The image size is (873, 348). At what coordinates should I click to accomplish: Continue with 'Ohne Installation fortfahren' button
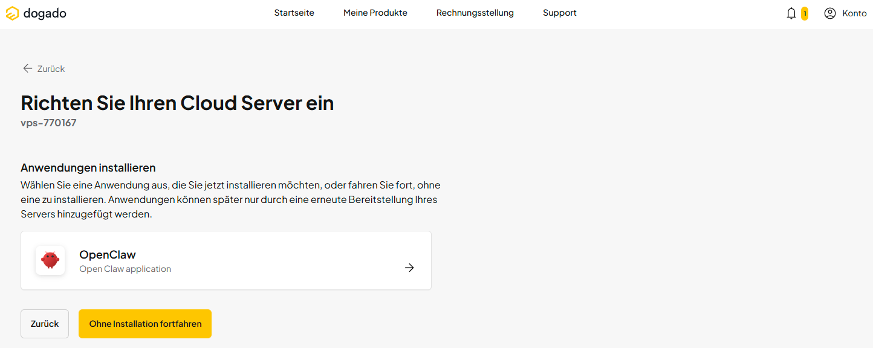pyautogui.click(x=145, y=324)
